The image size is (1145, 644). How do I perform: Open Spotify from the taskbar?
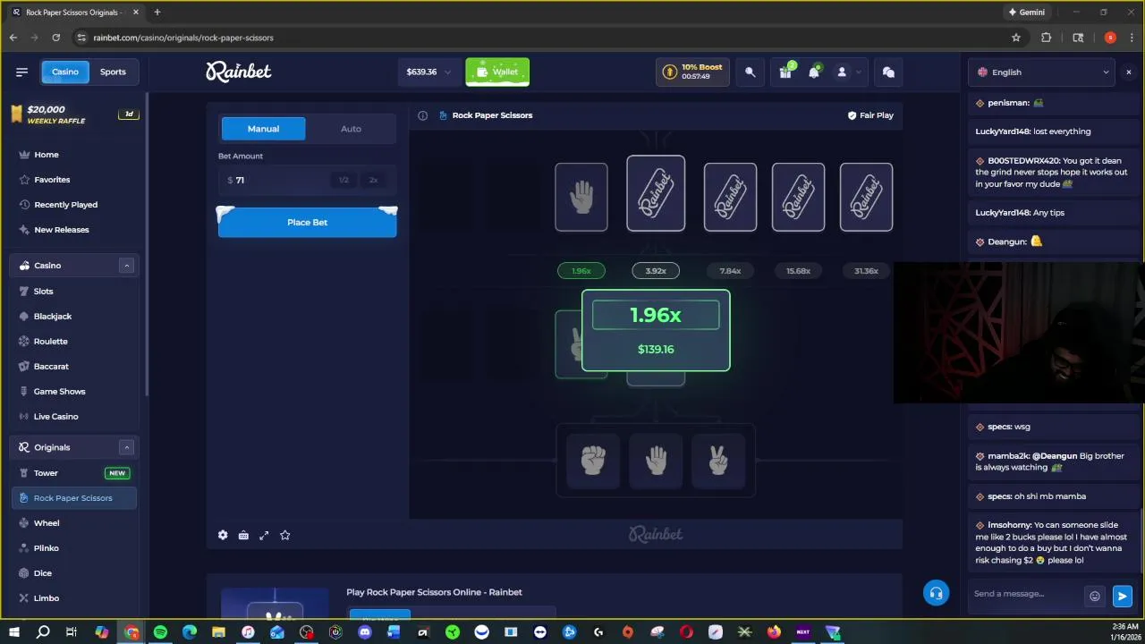pyautogui.click(x=160, y=632)
